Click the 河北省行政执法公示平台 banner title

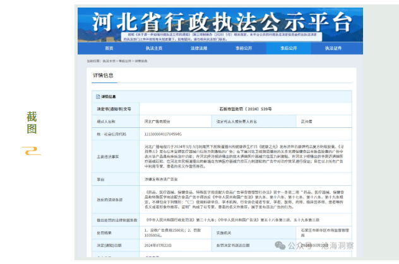[222, 22]
